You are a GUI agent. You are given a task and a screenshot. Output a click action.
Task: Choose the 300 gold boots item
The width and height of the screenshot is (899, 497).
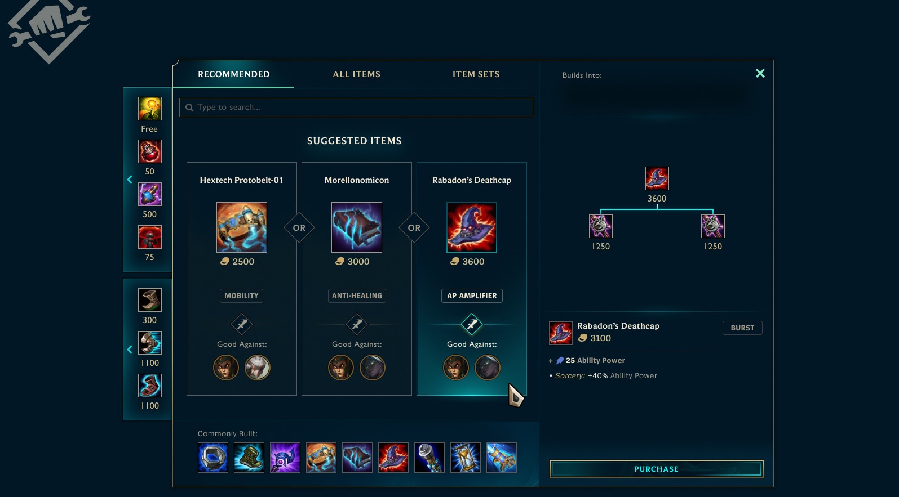(x=150, y=300)
